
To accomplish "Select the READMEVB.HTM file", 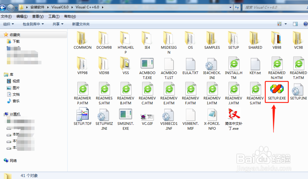I will [126, 94].
